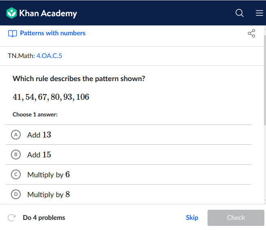Click the Khan Academy leaf logo icon
Viewport: 266px width, 230px height.
click(x=11, y=13)
